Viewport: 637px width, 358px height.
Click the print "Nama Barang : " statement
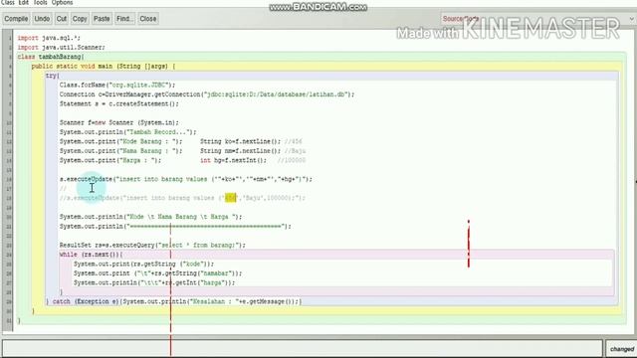pos(121,150)
